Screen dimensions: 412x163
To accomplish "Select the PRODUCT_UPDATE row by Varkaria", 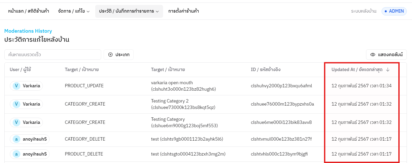I will (84, 86).
